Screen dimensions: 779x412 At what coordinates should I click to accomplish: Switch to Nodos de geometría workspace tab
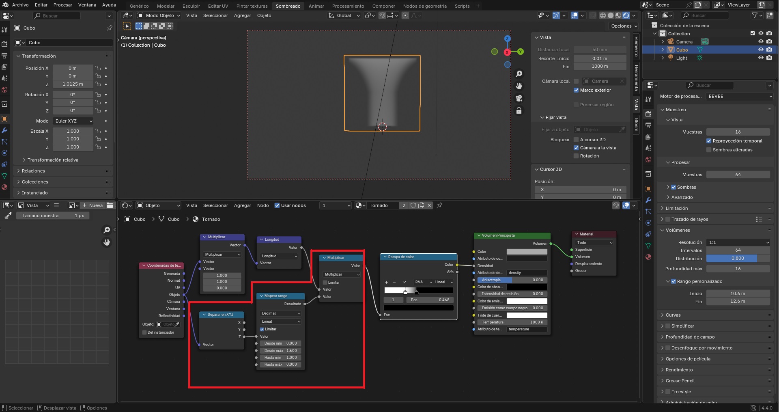tap(425, 6)
